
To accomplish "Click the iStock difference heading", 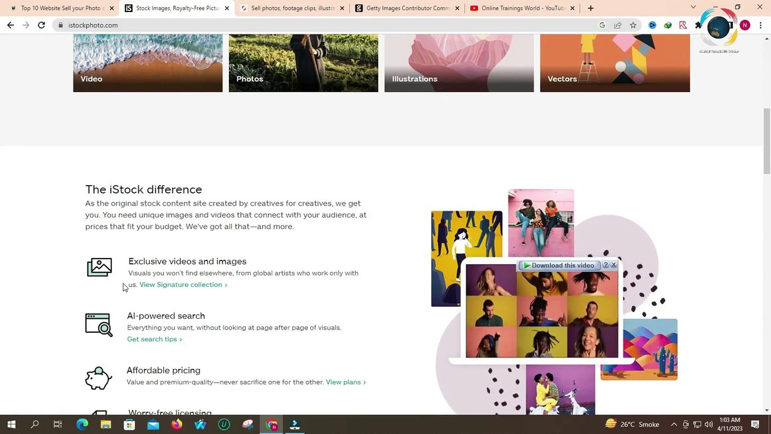I will pos(143,189).
